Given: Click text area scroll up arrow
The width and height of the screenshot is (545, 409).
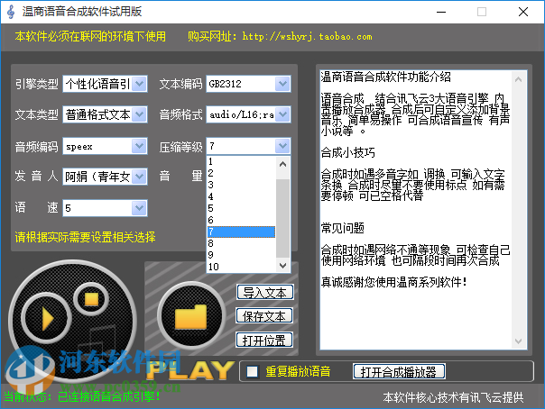Looking at the screenshot, I should (x=518, y=79).
